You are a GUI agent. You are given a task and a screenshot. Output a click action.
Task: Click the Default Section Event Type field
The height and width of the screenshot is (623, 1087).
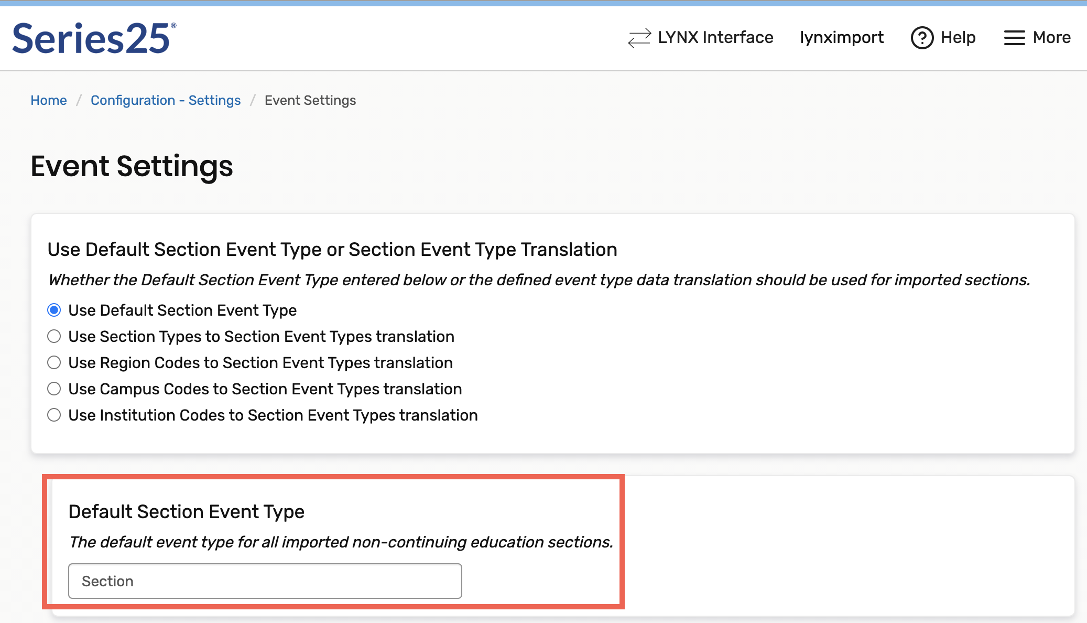point(265,581)
